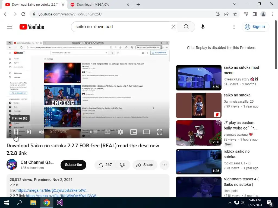Open player settings gear
This screenshot has height=208, width=278.
pyautogui.click(x=121, y=132)
